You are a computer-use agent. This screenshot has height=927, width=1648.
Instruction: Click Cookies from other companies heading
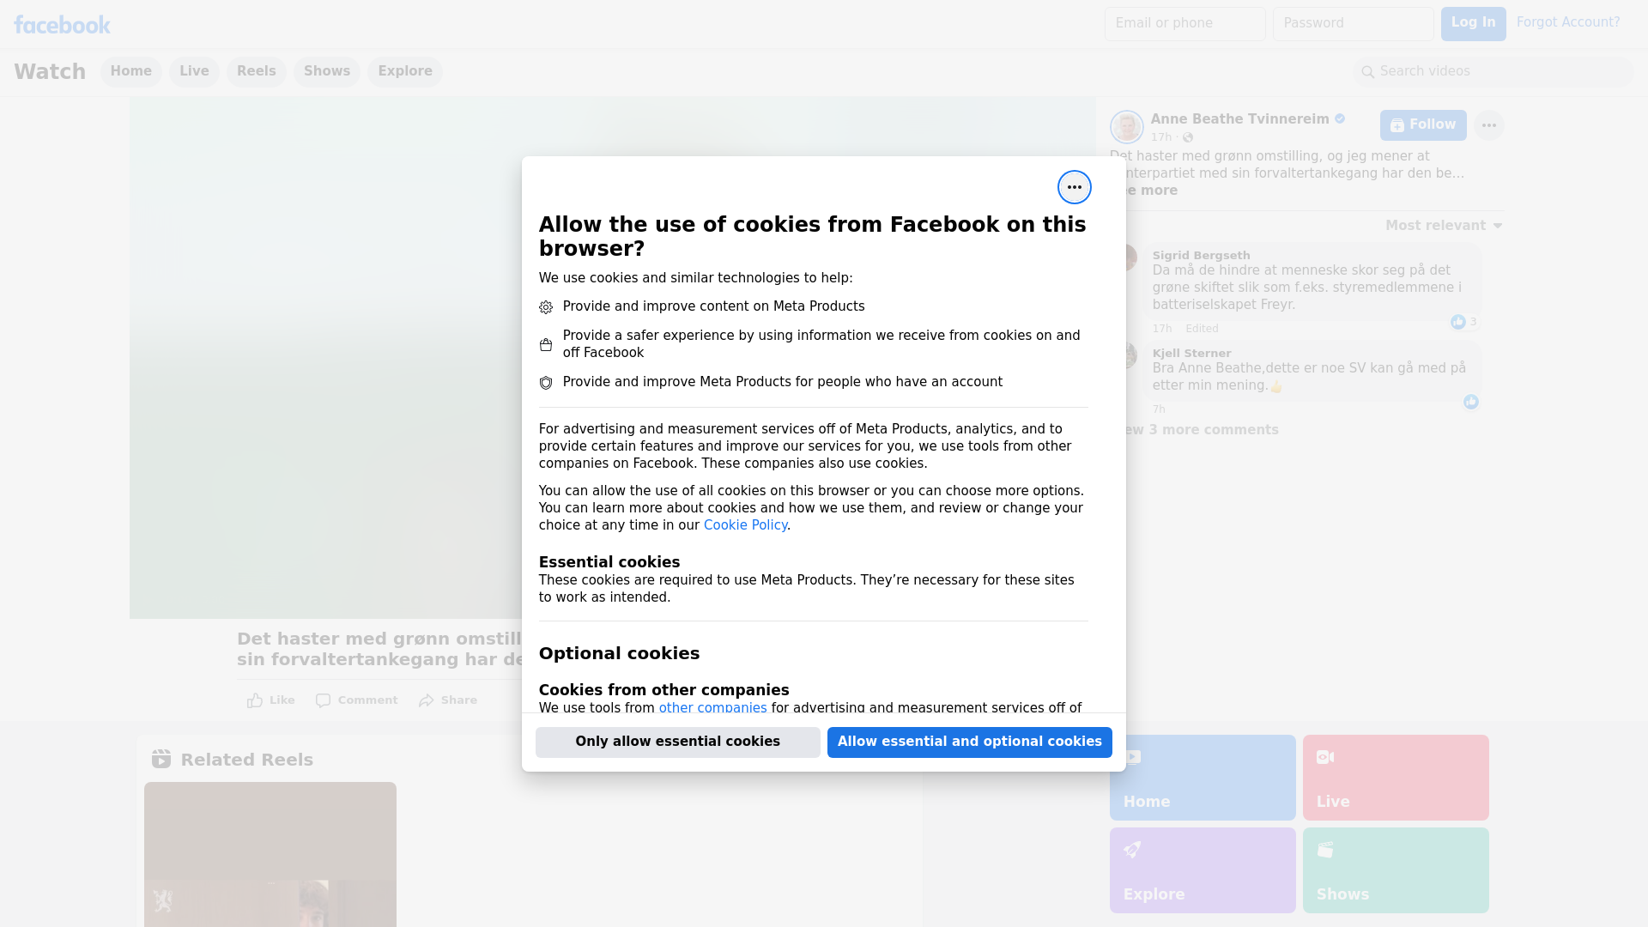tap(663, 690)
